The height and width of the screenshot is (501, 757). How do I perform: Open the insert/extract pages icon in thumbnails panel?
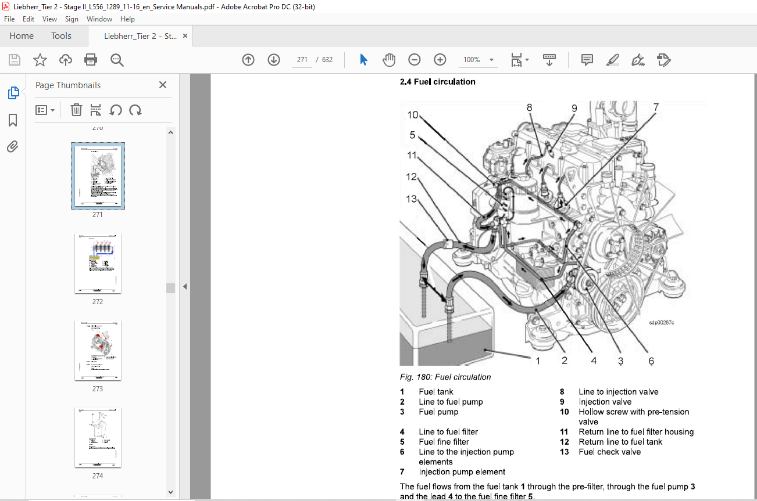tap(96, 110)
